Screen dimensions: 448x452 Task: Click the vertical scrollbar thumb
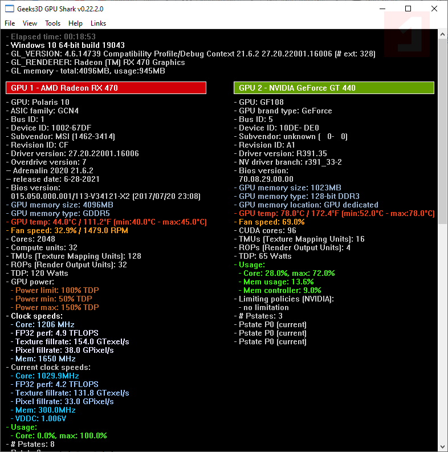point(442,131)
